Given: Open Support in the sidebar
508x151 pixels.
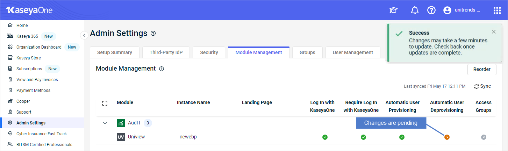Looking at the screenshot, I should pos(24,112).
